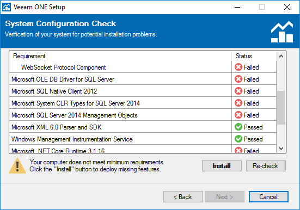
Task: Click failed icon for System CLR Types row
Action: pyautogui.click(x=238, y=103)
